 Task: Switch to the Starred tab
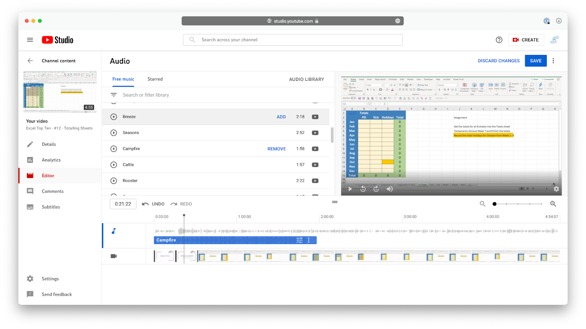point(155,79)
